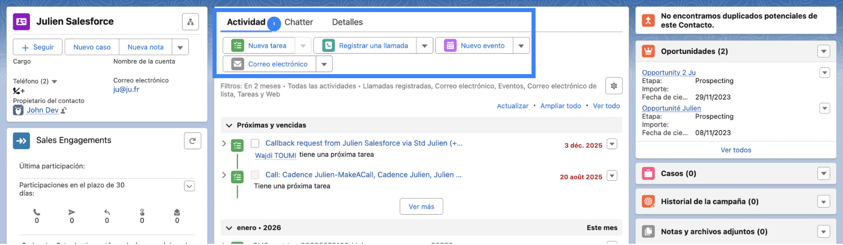This screenshot has height=245, width=843.
Task: Click the Seguir button
Action: pyautogui.click(x=38, y=47)
